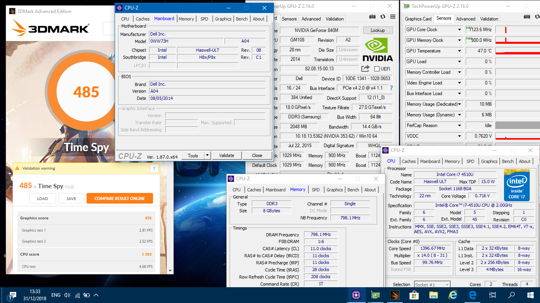Open Microsoft Edge from the taskbar
Image resolution: width=540 pixels, height=303 pixels.
pyautogui.click(x=472, y=295)
